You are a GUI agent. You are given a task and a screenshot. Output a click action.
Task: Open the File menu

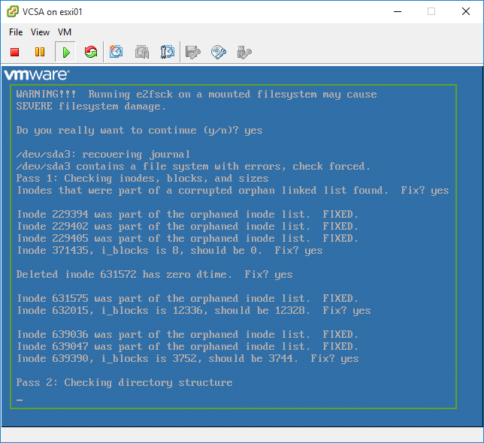click(x=16, y=32)
